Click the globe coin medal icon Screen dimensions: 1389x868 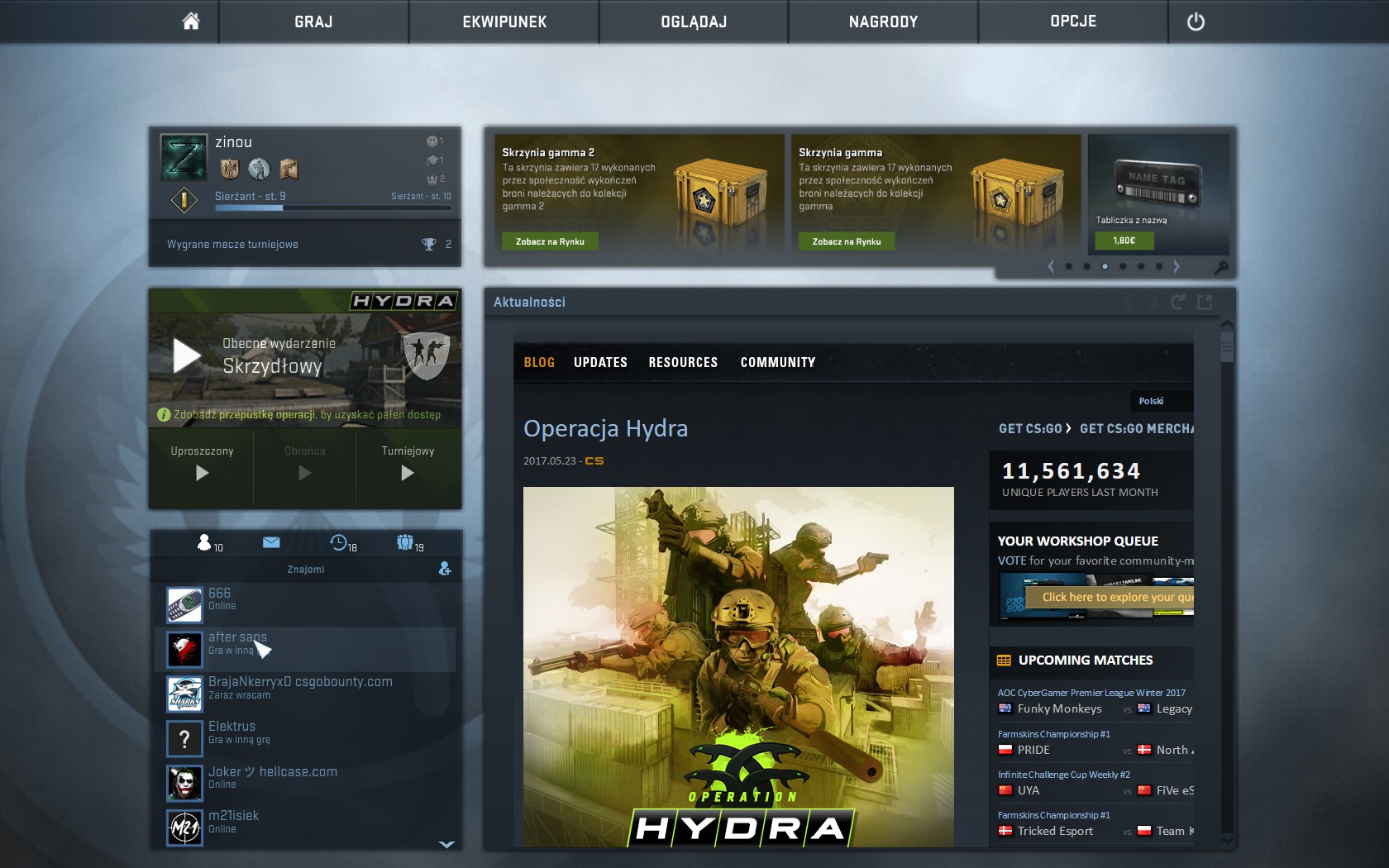coord(259,169)
